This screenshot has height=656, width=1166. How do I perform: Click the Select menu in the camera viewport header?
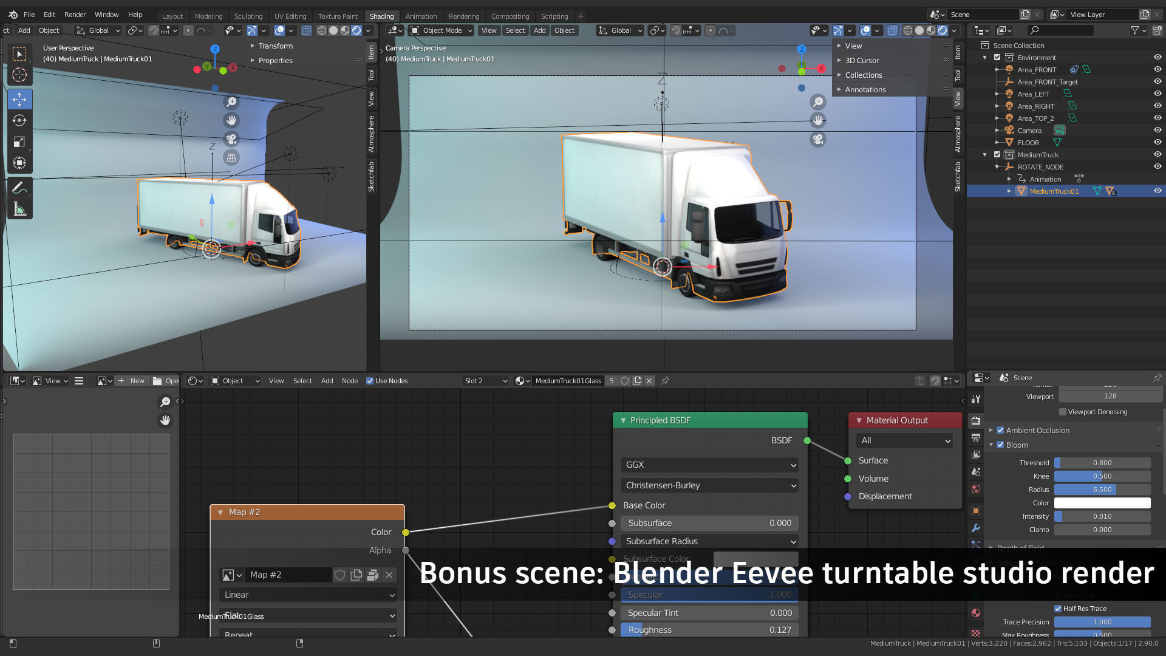click(x=515, y=30)
